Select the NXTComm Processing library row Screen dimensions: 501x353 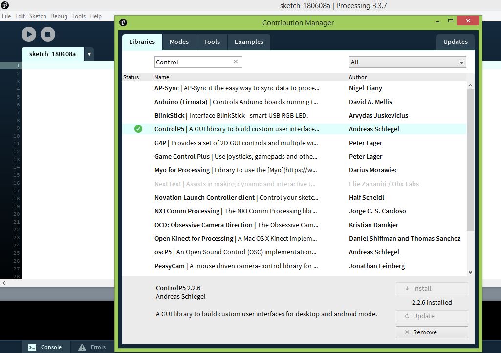[294, 211]
